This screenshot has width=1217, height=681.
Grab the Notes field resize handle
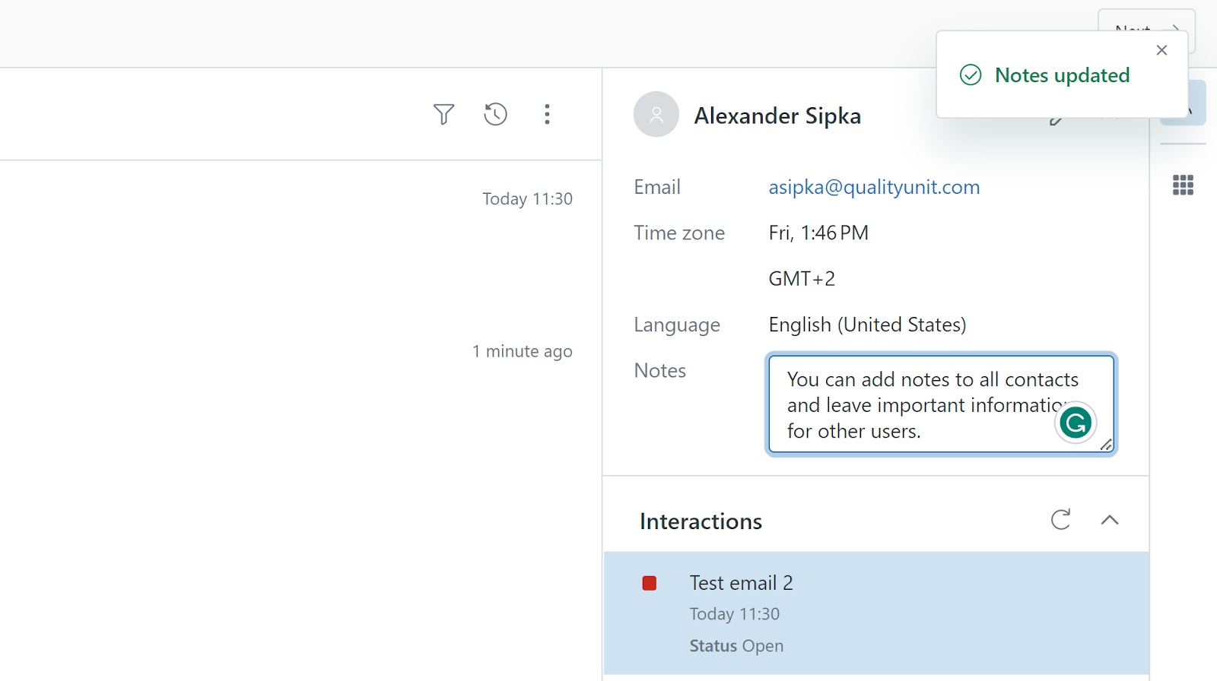(x=1107, y=445)
